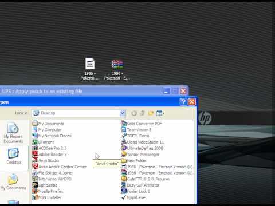Screen dimensions: 275x206
Task: Select File Splitter & Joiner shortcut
Action: (53, 173)
